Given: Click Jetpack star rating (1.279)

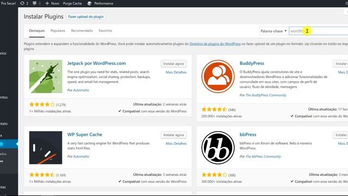Looking at the screenshot, I should pos(42,105).
